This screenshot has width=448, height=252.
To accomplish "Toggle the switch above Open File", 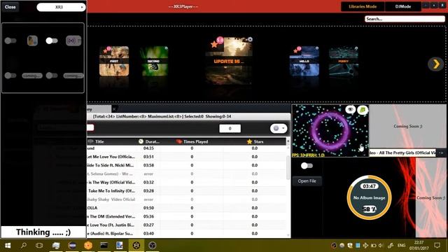I will pyautogui.click(x=307, y=166).
